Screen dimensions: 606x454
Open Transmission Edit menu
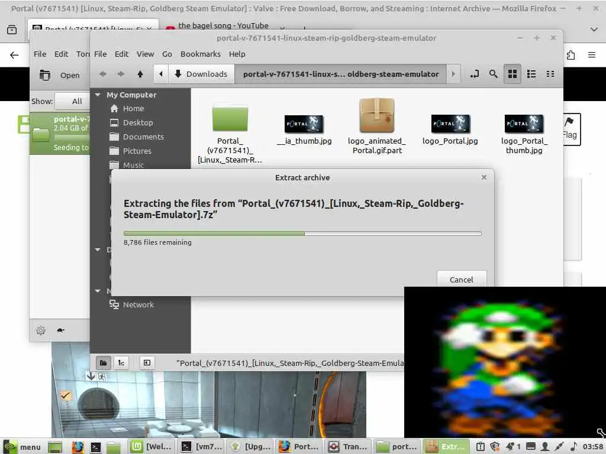coord(61,54)
